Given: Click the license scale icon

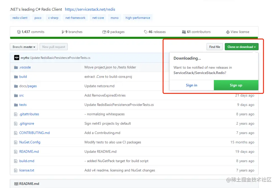Looking at the screenshot, I should click(228, 32).
